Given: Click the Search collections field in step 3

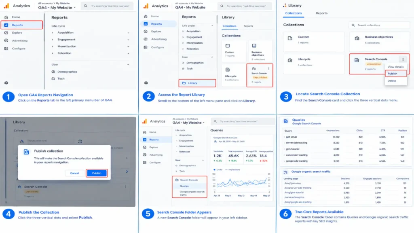Looking at the screenshot, I should point(379,25).
